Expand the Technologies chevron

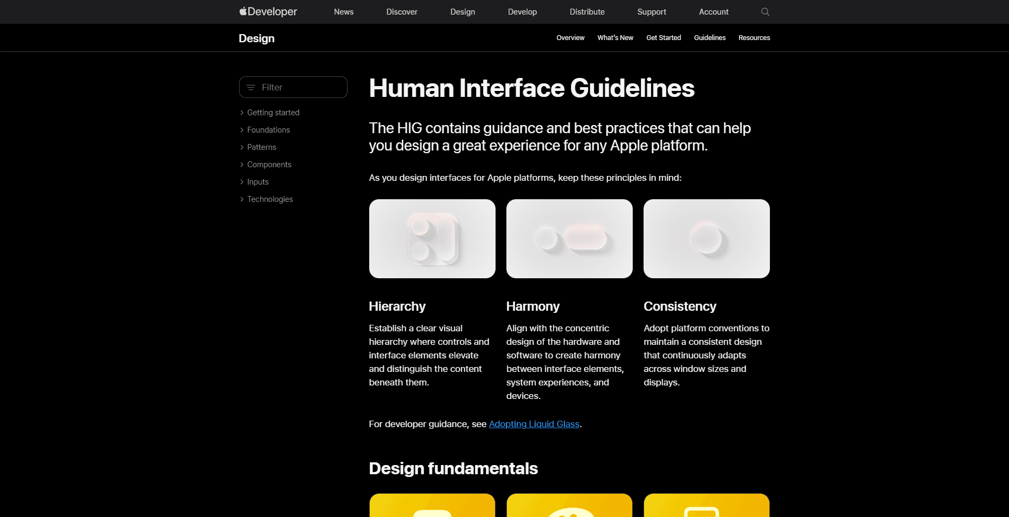(242, 199)
